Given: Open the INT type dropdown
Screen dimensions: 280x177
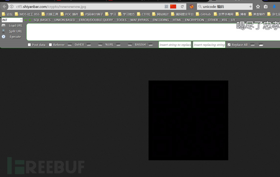Looking at the screenshot, I should click(x=12, y=20).
